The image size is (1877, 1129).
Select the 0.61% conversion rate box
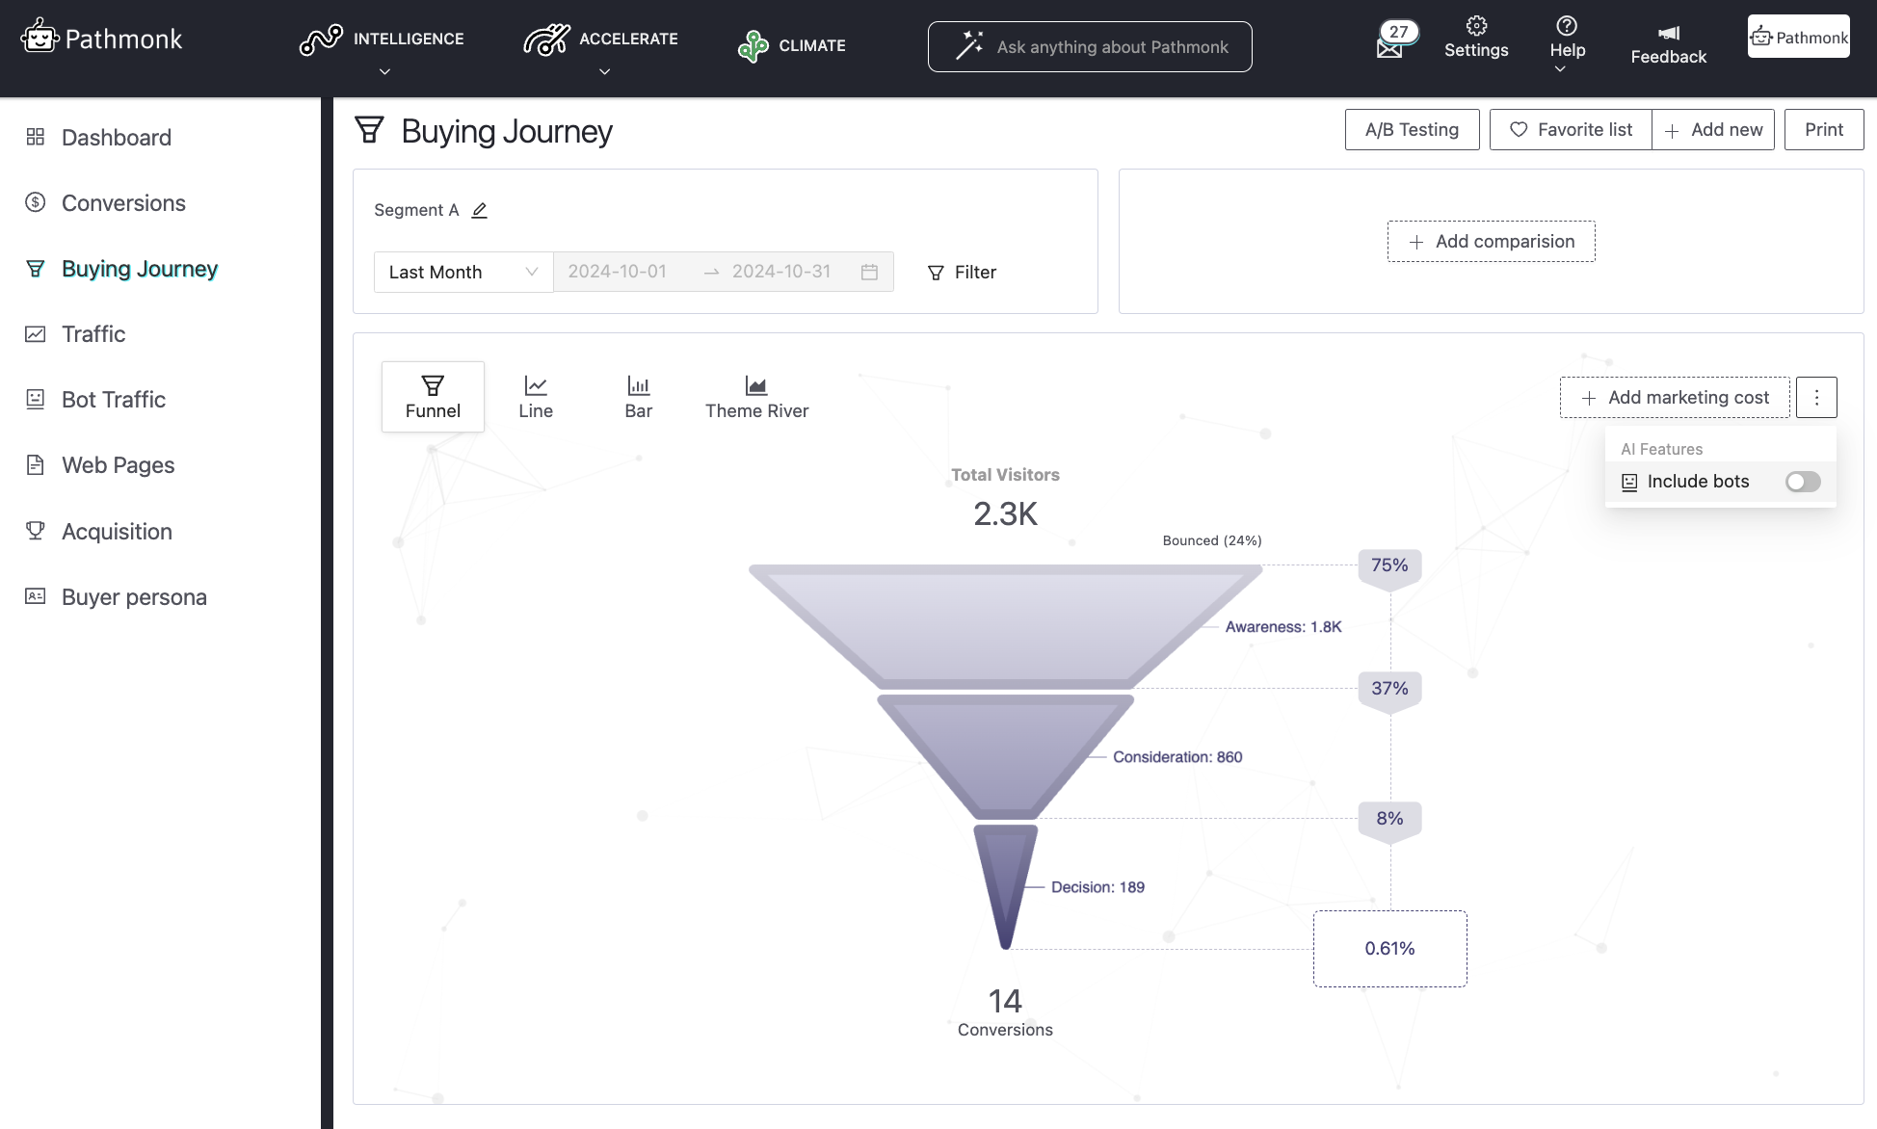point(1389,949)
